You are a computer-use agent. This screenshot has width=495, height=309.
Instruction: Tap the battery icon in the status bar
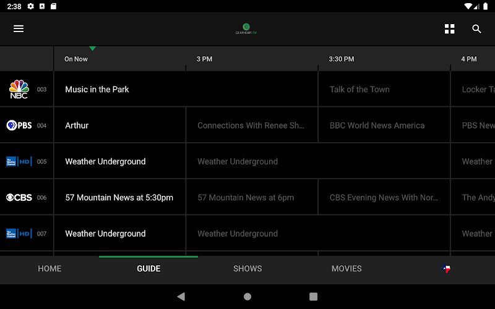486,6
